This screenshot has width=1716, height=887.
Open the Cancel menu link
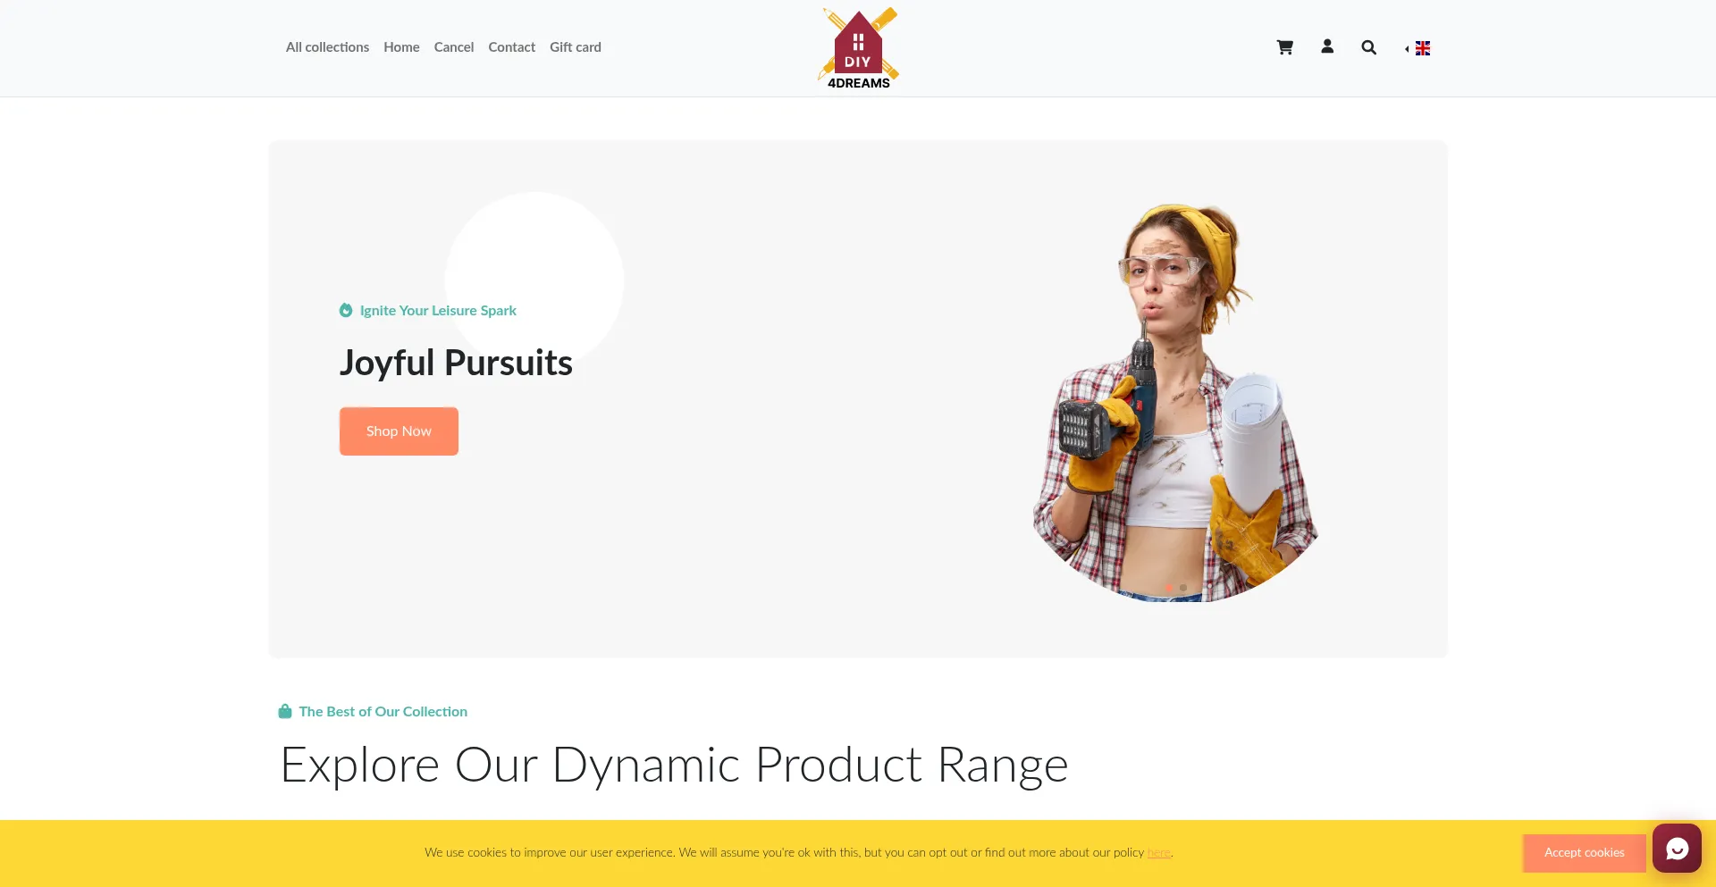(x=454, y=47)
